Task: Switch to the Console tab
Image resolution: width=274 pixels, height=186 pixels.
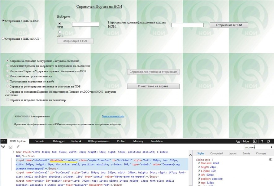Action: tap(39, 141)
